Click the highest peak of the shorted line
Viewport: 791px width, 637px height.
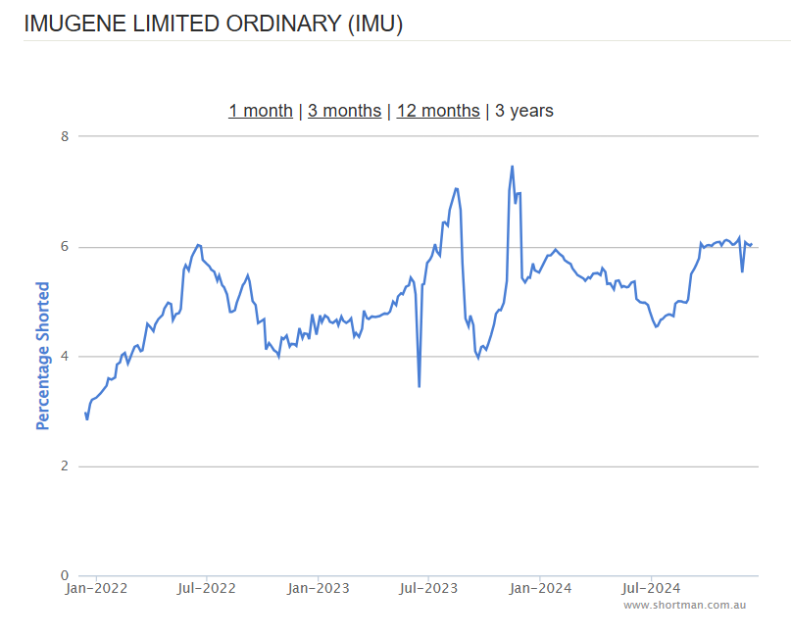pyautogui.click(x=512, y=167)
